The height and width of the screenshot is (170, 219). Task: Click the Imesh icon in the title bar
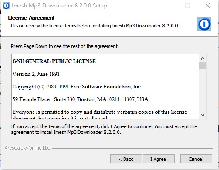tap(6, 6)
